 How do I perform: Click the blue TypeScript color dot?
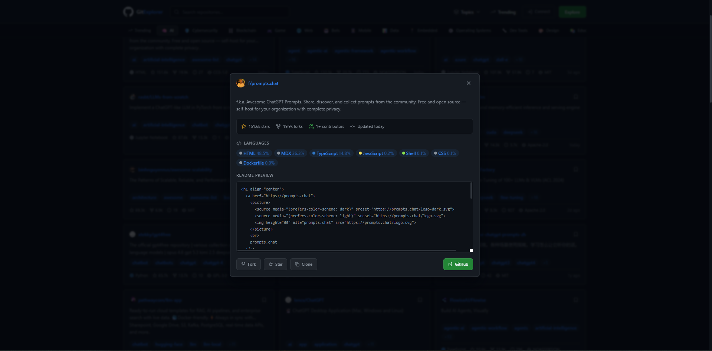coord(314,153)
